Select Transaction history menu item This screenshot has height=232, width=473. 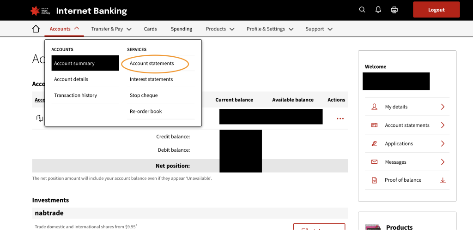coord(75,95)
